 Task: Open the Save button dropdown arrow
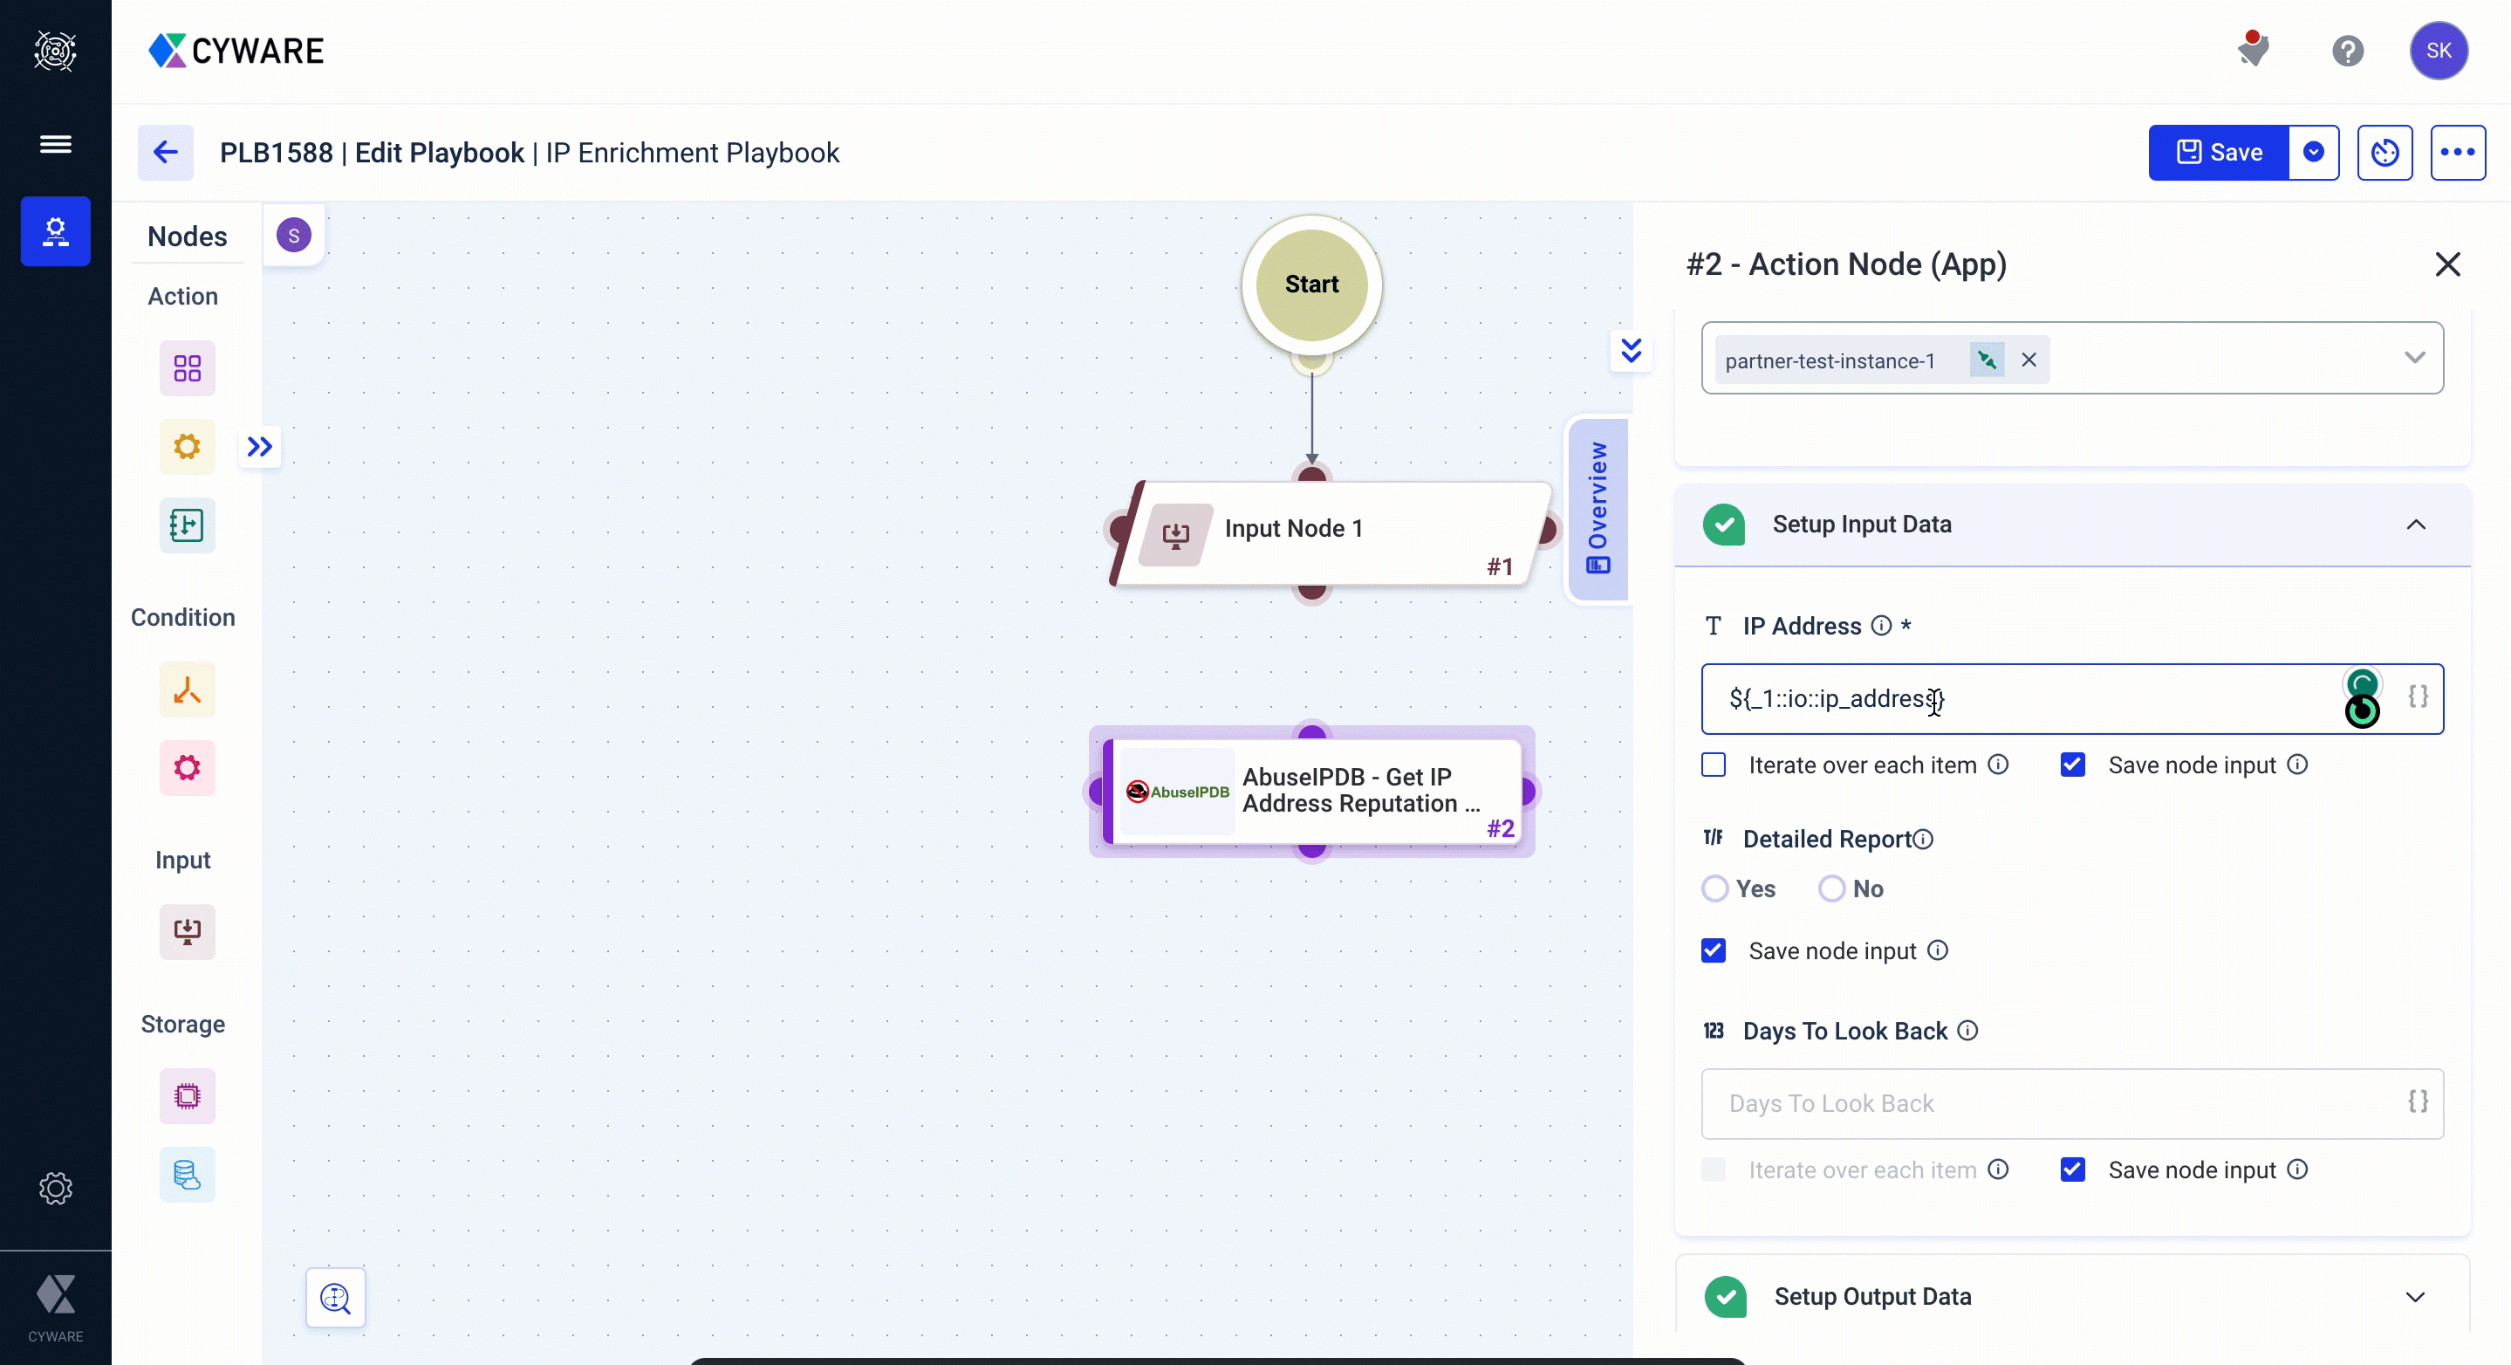(x=2313, y=152)
